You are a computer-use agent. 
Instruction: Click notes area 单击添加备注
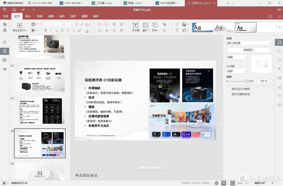(x=86, y=175)
